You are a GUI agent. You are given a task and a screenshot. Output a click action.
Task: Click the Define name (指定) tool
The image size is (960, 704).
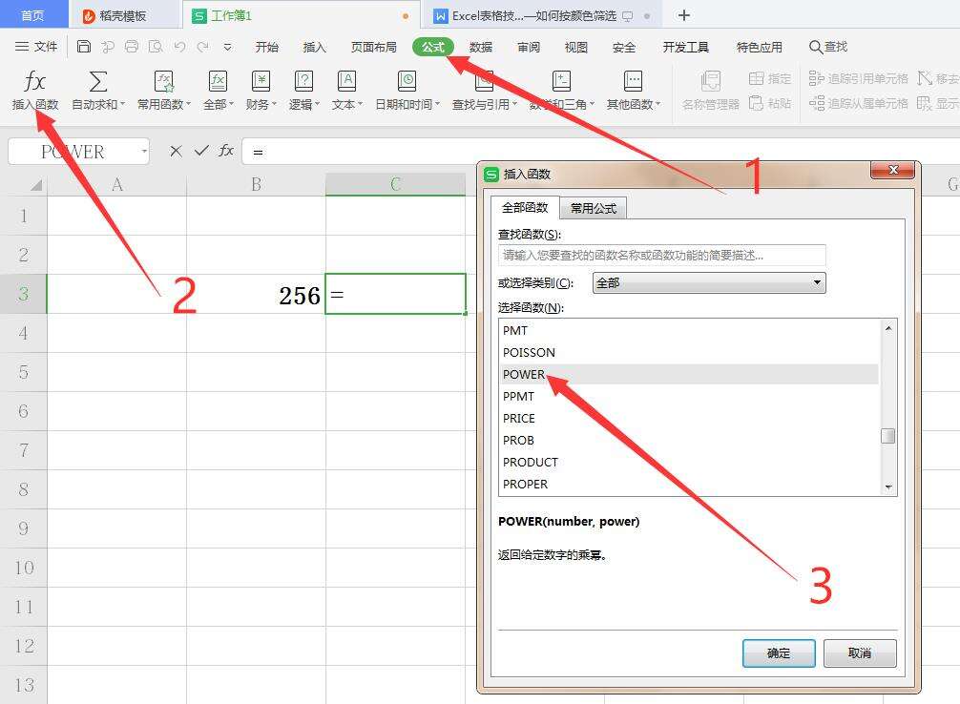pos(770,78)
